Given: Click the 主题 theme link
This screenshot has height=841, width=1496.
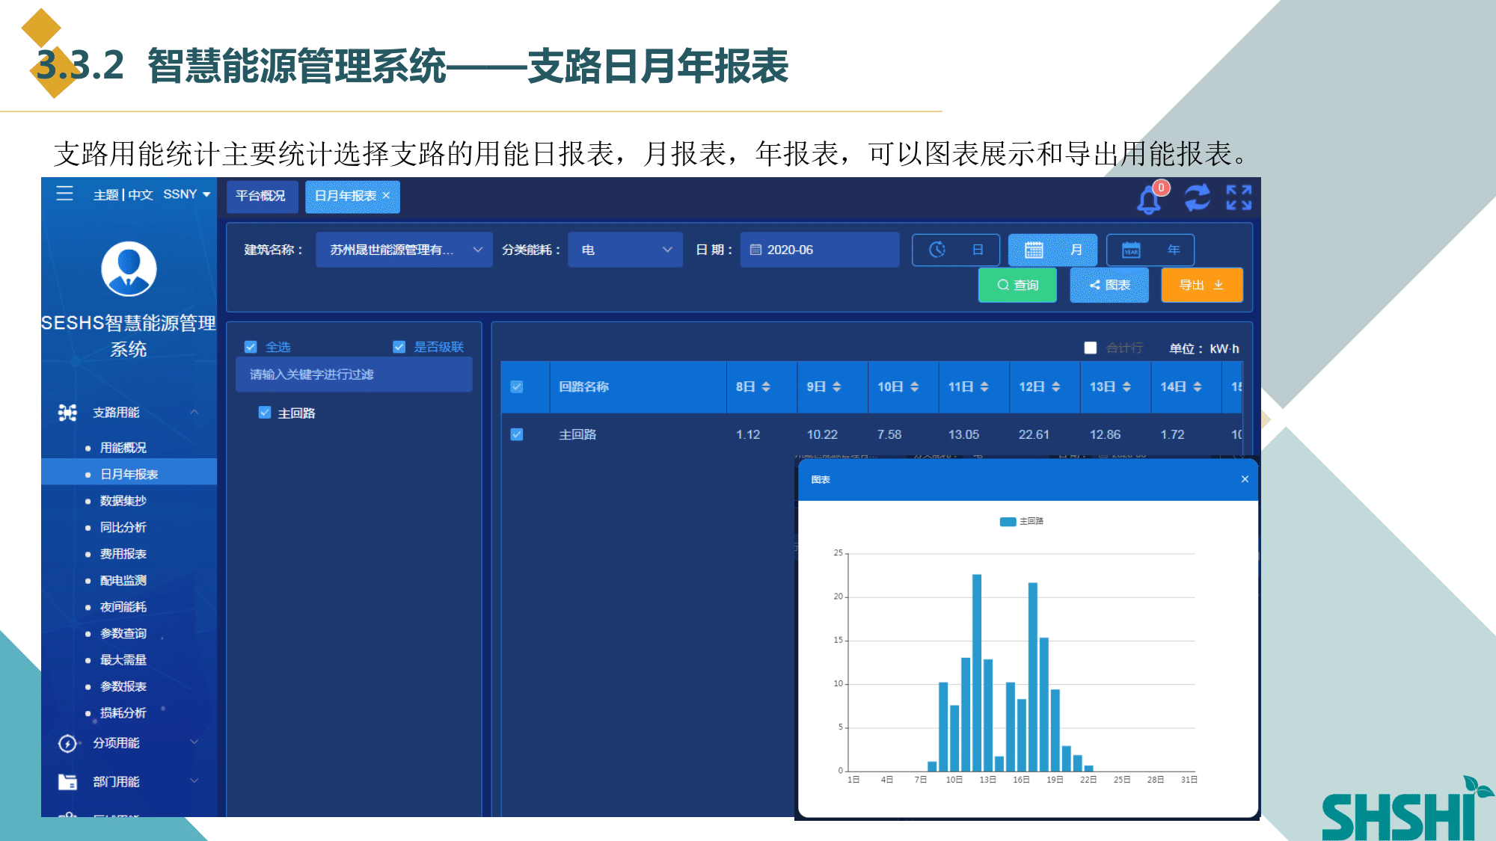Looking at the screenshot, I should click(105, 195).
